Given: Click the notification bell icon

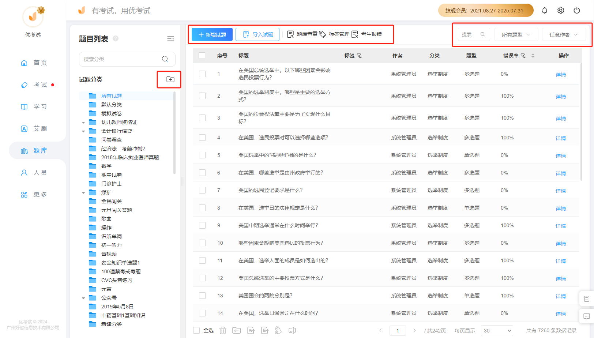Looking at the screenshot, I should [x=545, y=11].
